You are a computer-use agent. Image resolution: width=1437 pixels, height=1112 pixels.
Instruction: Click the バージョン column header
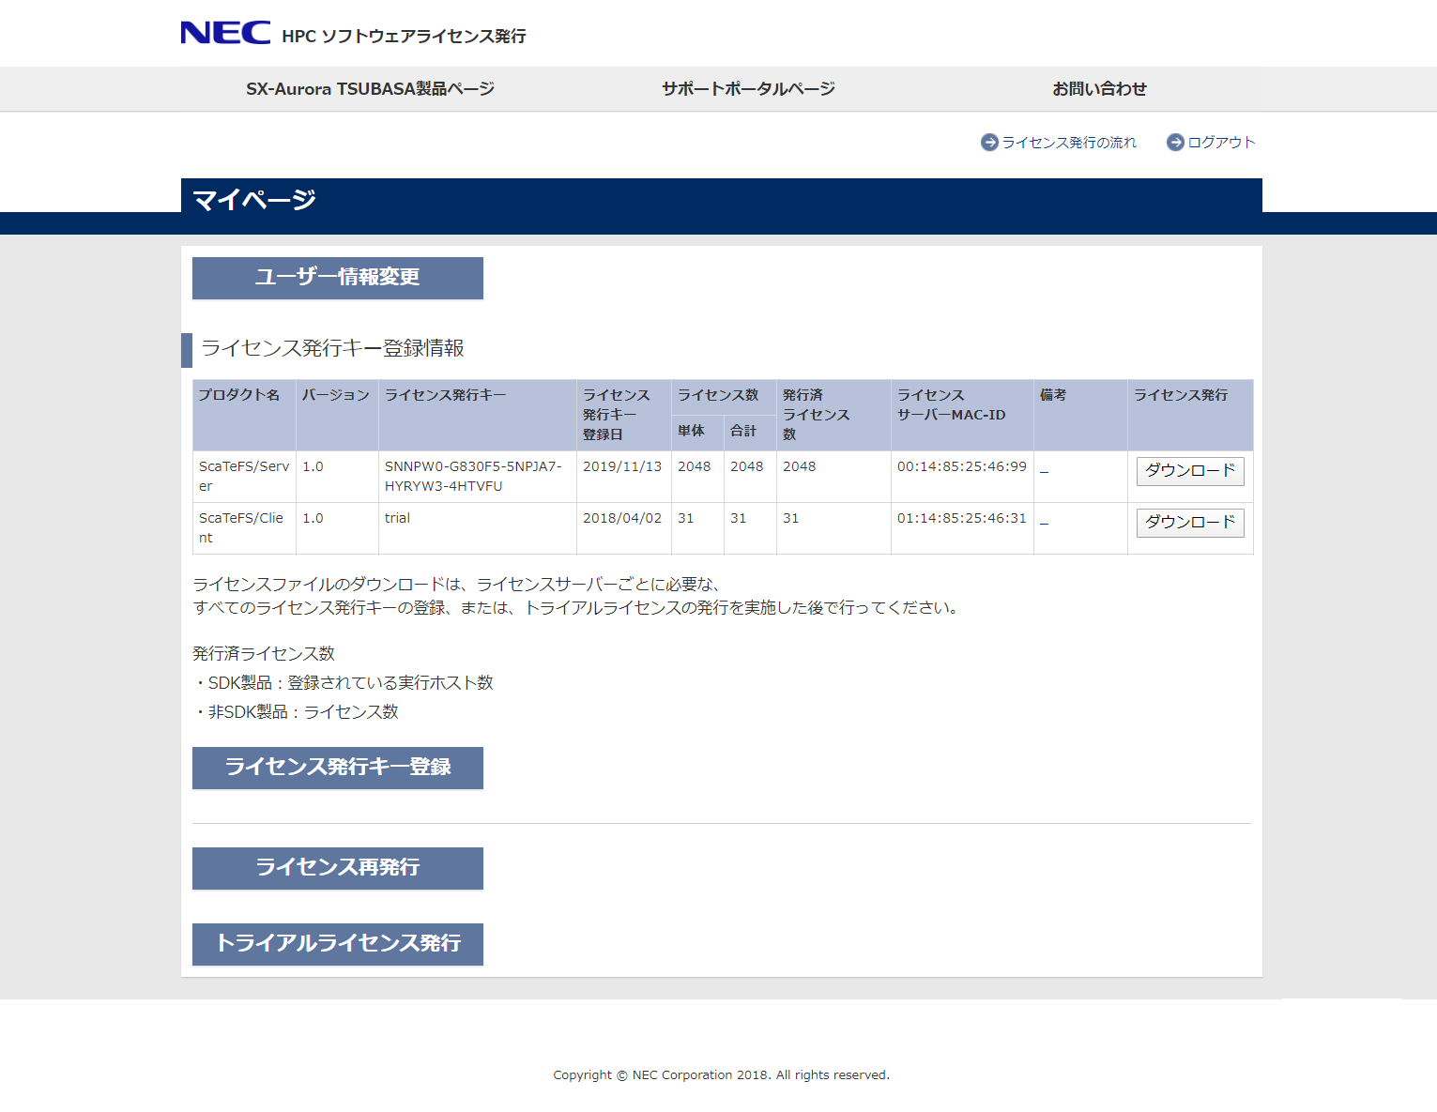click(x=337, y=415)
